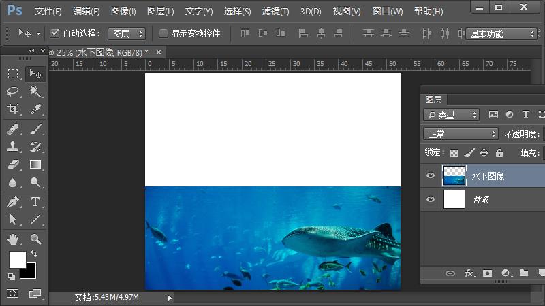Select the Zoom tool
The width and height of the screenshot is (545, 306).
tap(35, 239)
